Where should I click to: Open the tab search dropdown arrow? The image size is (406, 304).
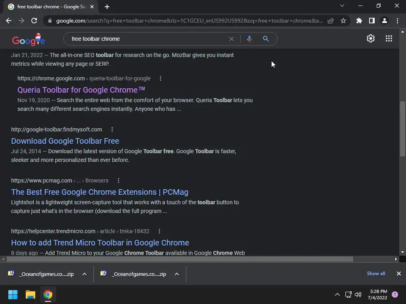click(x=342, y=6)
